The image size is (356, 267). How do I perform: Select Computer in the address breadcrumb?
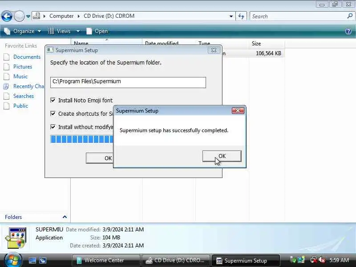pos(61,16)
